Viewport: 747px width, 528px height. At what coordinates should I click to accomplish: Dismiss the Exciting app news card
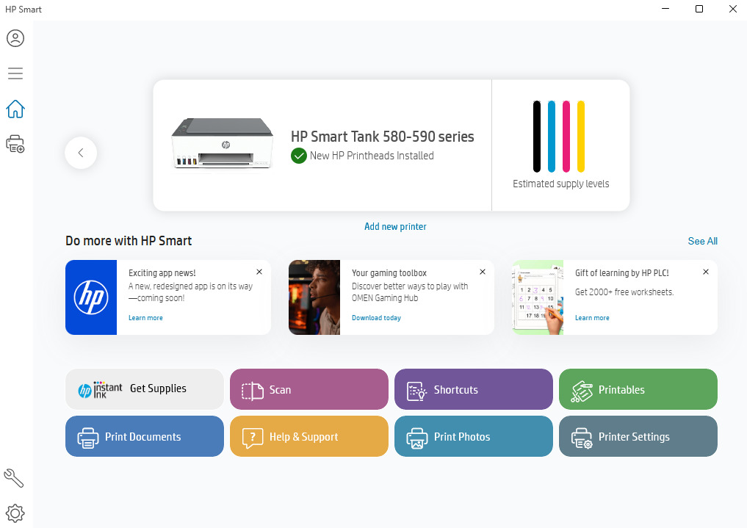(259, 272)
